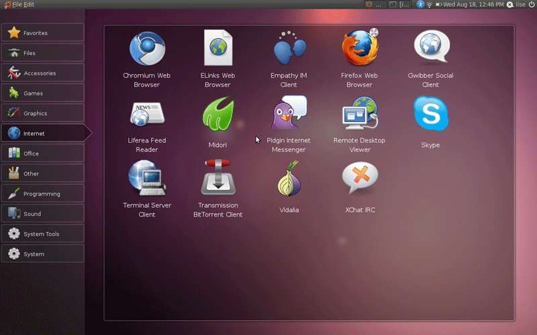Open Pidgin Internet Messenger
The width and height of the screenshot is (537, 335).
pyautogui.click(x=289, y=115)
